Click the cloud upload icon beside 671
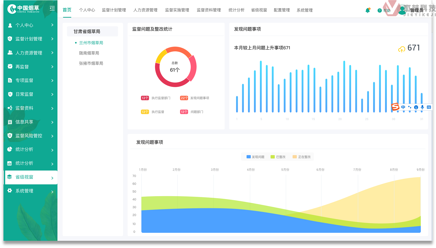The width and height of the screenshot is (436, 248). (402, 49)
